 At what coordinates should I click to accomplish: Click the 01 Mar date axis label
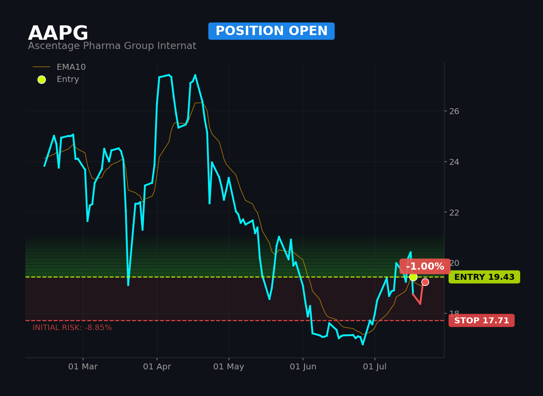tap(83, 367)
